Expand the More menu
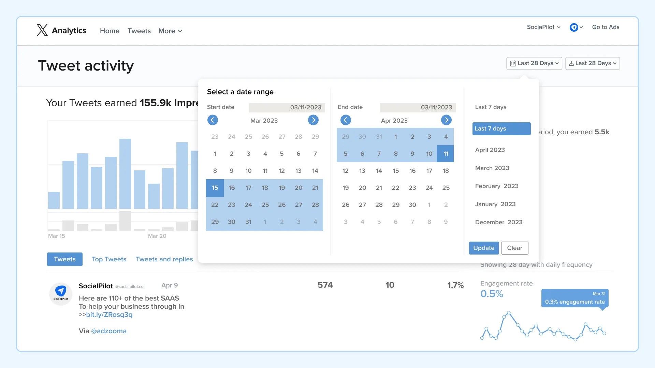The width and height of the screenshot is (655, 368). coord(170,31)
